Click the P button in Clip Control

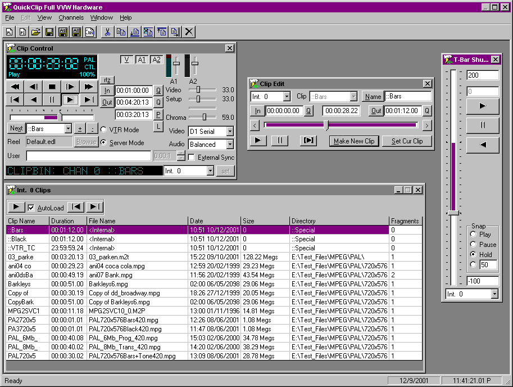158,115
